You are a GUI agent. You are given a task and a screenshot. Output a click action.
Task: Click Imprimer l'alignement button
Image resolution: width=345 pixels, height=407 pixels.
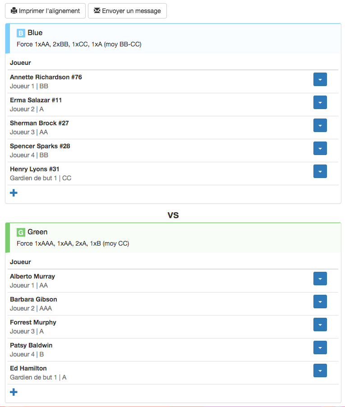pos(45,11)
